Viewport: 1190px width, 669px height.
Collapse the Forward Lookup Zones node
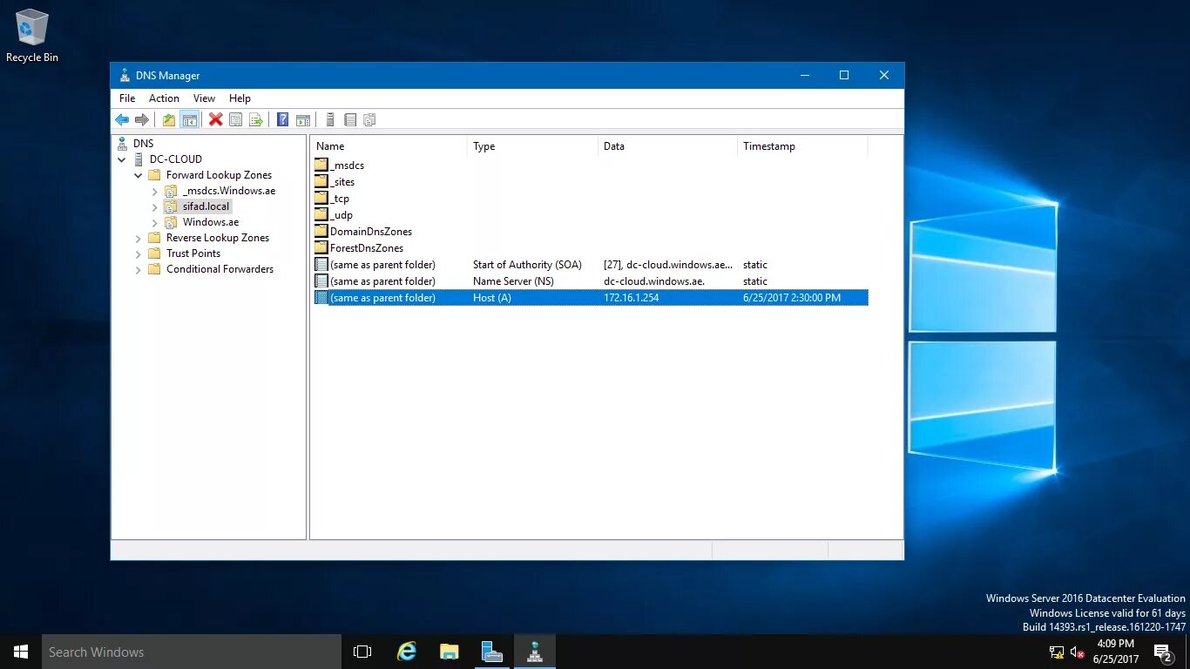point(138,174)
